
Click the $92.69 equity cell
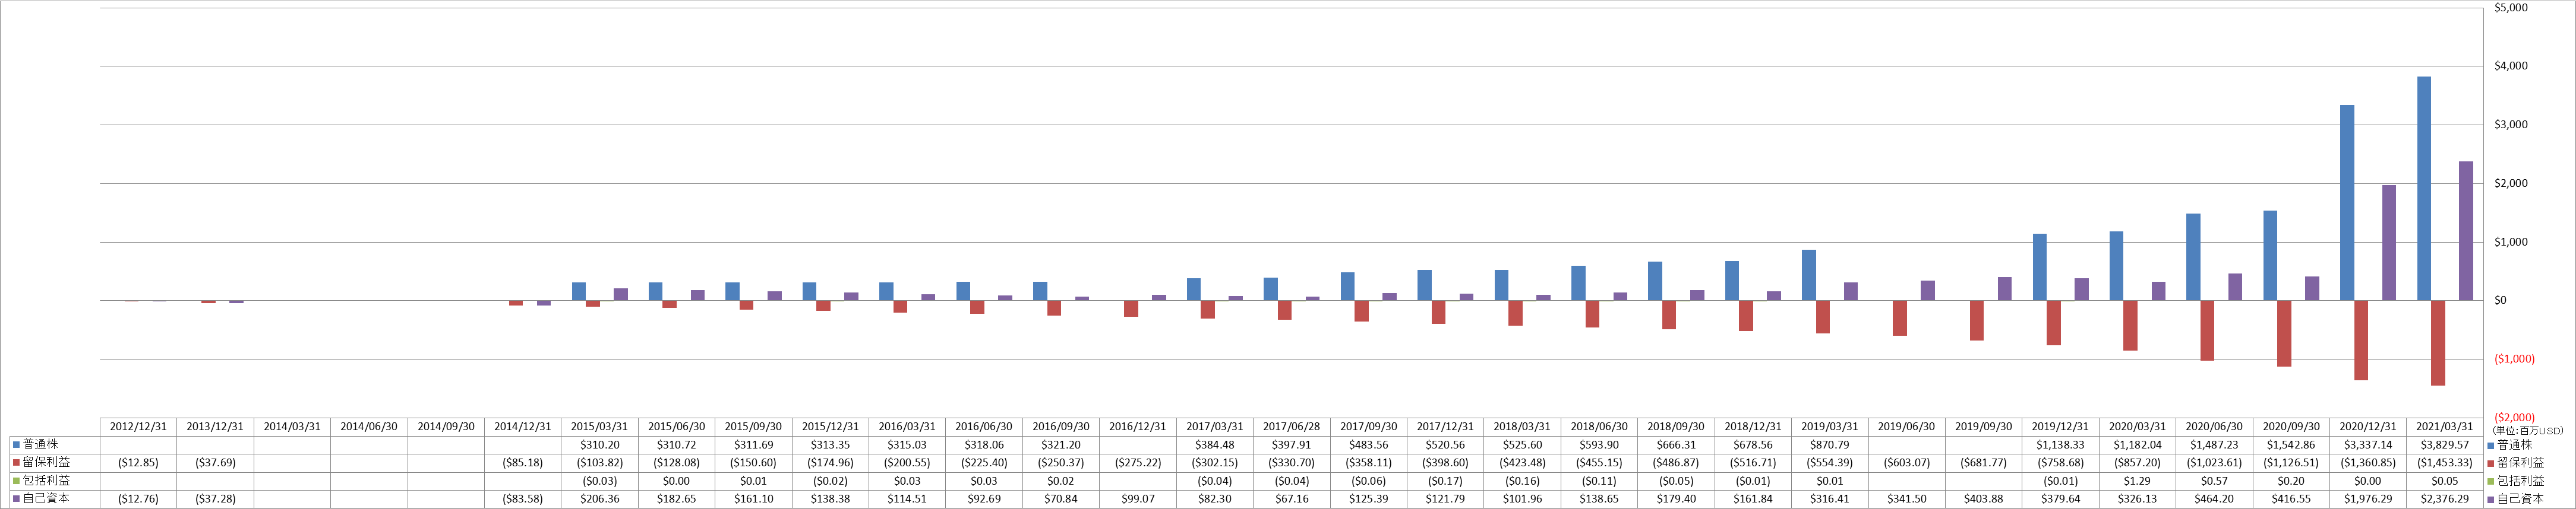pos(984,499)
